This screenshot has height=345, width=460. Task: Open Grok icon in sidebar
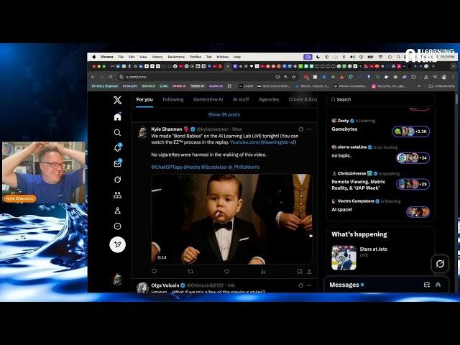point(117,179)
